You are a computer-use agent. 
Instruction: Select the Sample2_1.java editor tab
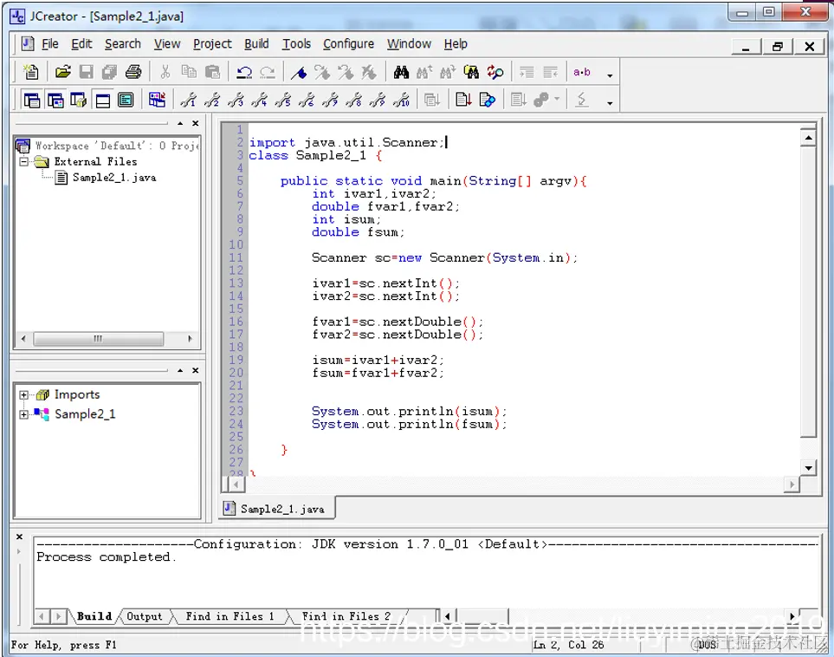tap(279, 509)
